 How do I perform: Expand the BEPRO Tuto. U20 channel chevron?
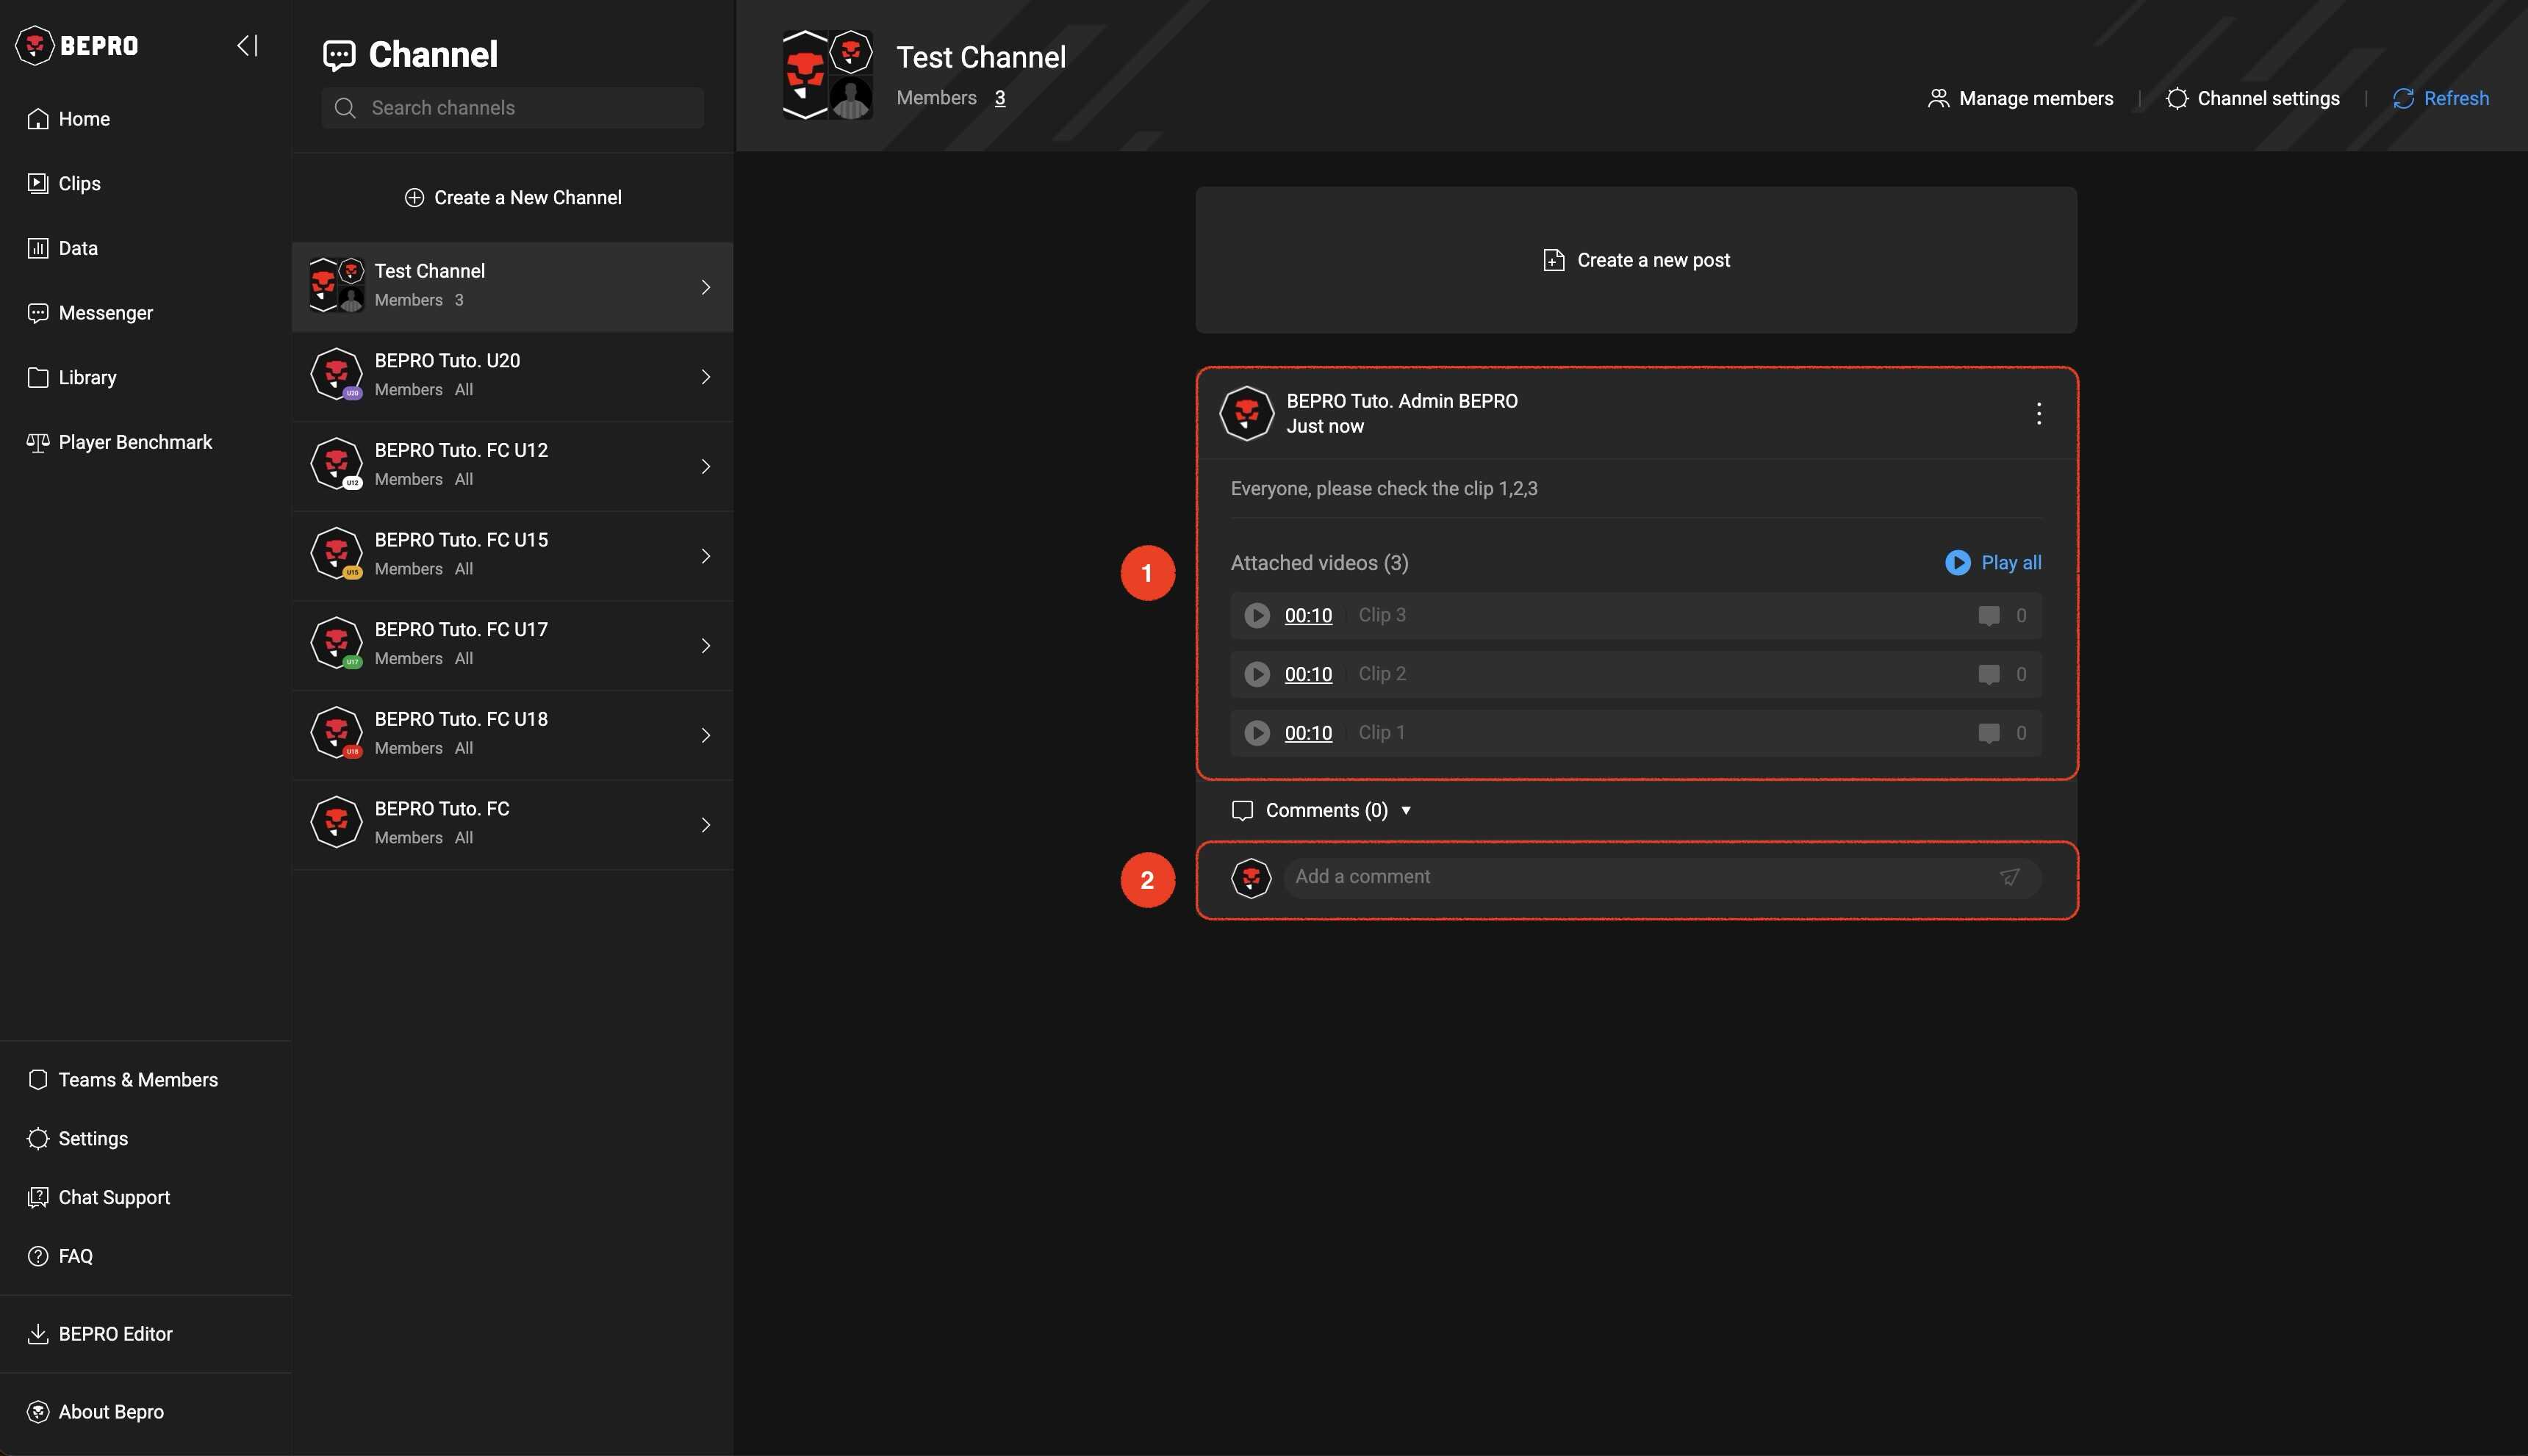point(705,377)
